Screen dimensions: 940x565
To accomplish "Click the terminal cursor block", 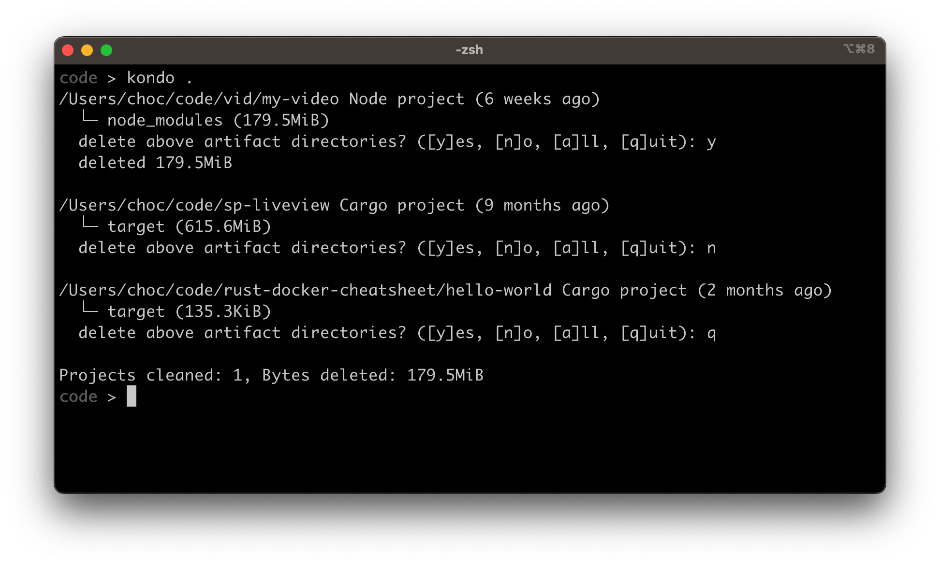I will click(132, 396).
